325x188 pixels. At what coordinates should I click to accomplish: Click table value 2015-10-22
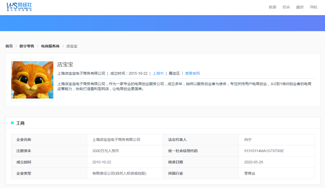[102, 162]
